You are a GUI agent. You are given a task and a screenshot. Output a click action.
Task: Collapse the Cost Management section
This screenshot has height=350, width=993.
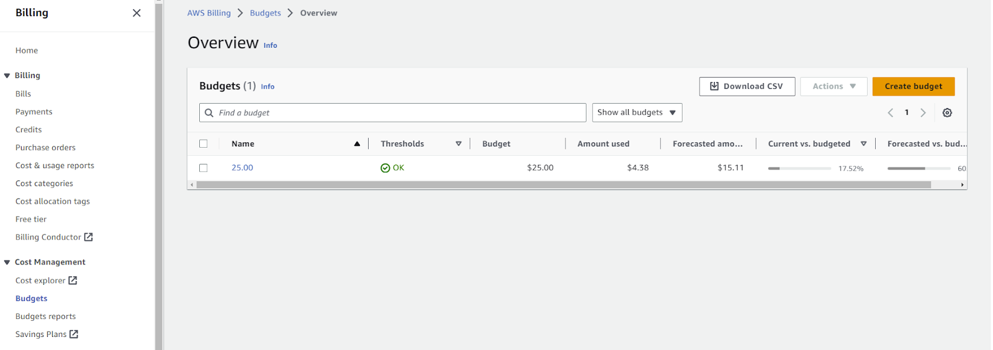click(7, 262)
